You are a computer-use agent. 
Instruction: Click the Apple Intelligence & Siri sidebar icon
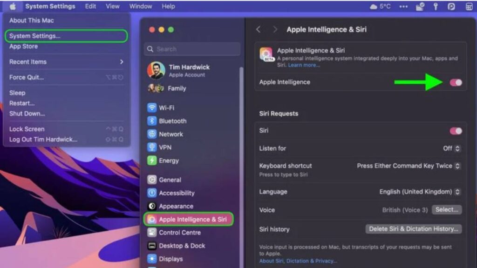click(152, 220)
